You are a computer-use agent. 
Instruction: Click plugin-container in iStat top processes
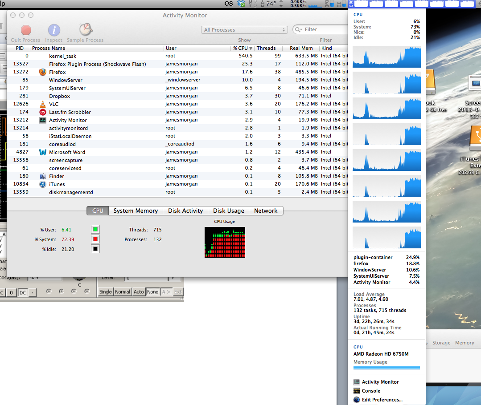click(373, 257)
